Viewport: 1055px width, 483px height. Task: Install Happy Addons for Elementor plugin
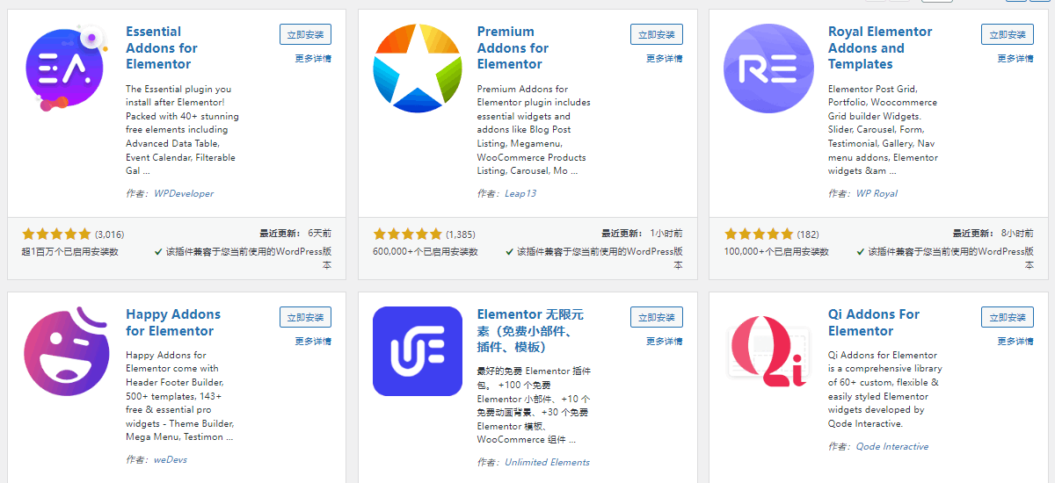tap(305, 317)
